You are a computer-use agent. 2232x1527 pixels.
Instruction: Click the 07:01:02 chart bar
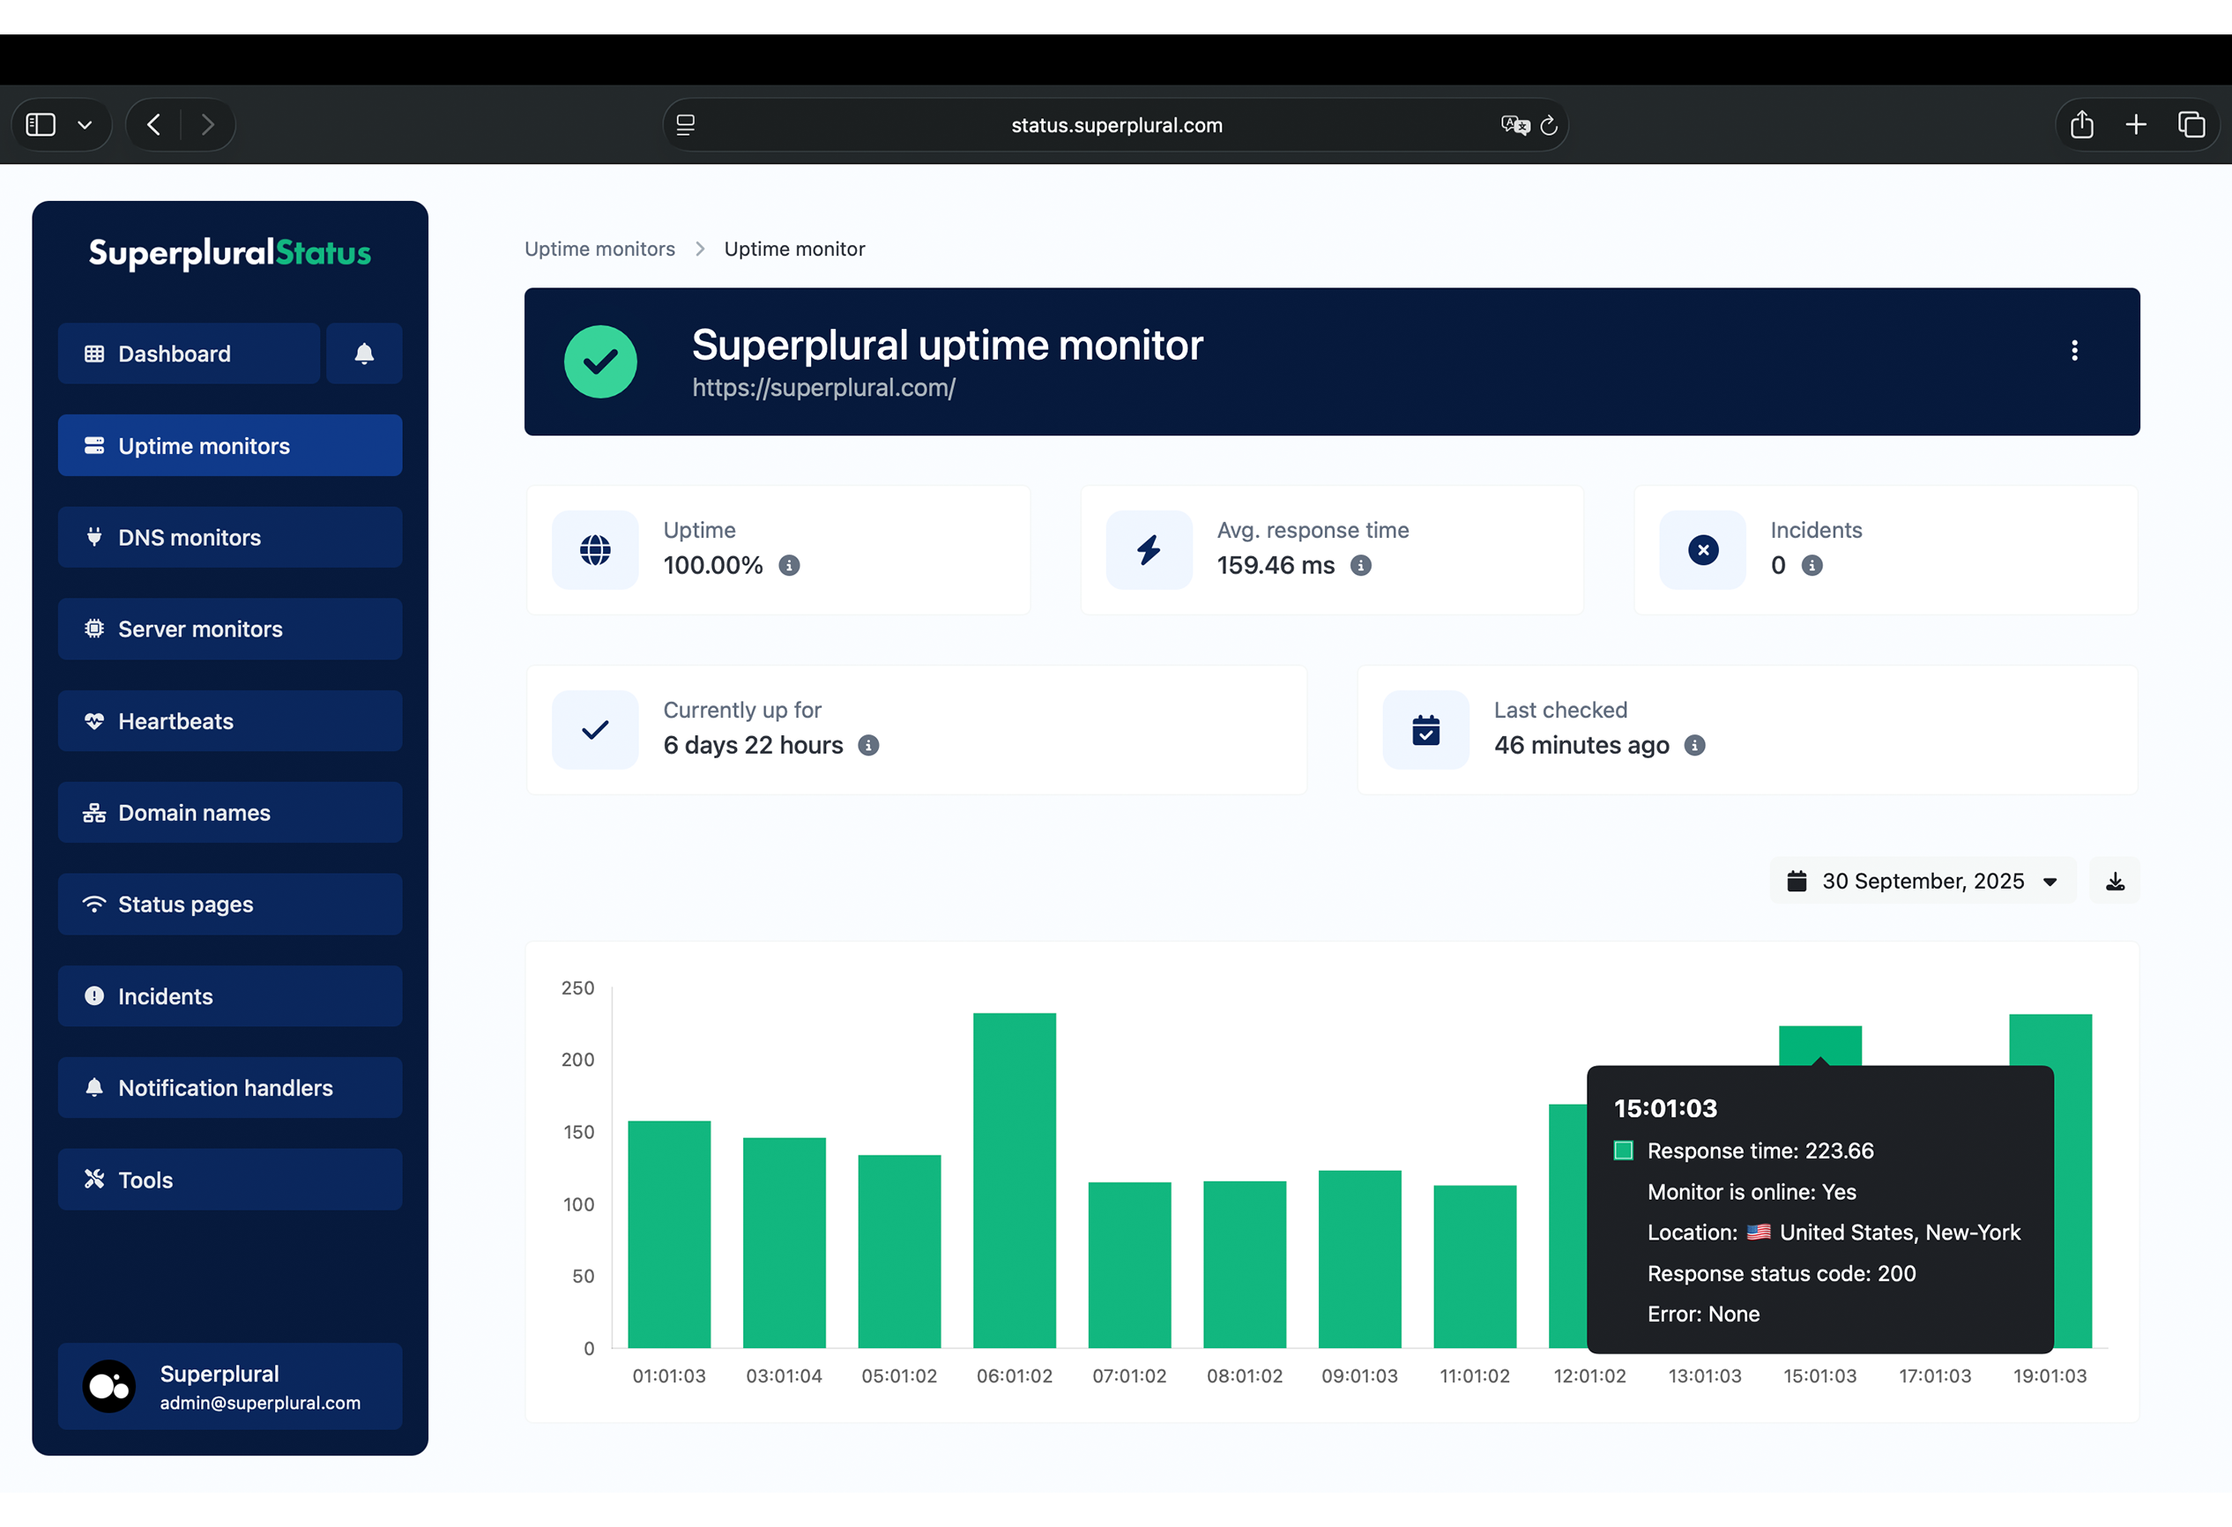tap(1129, 1265)
